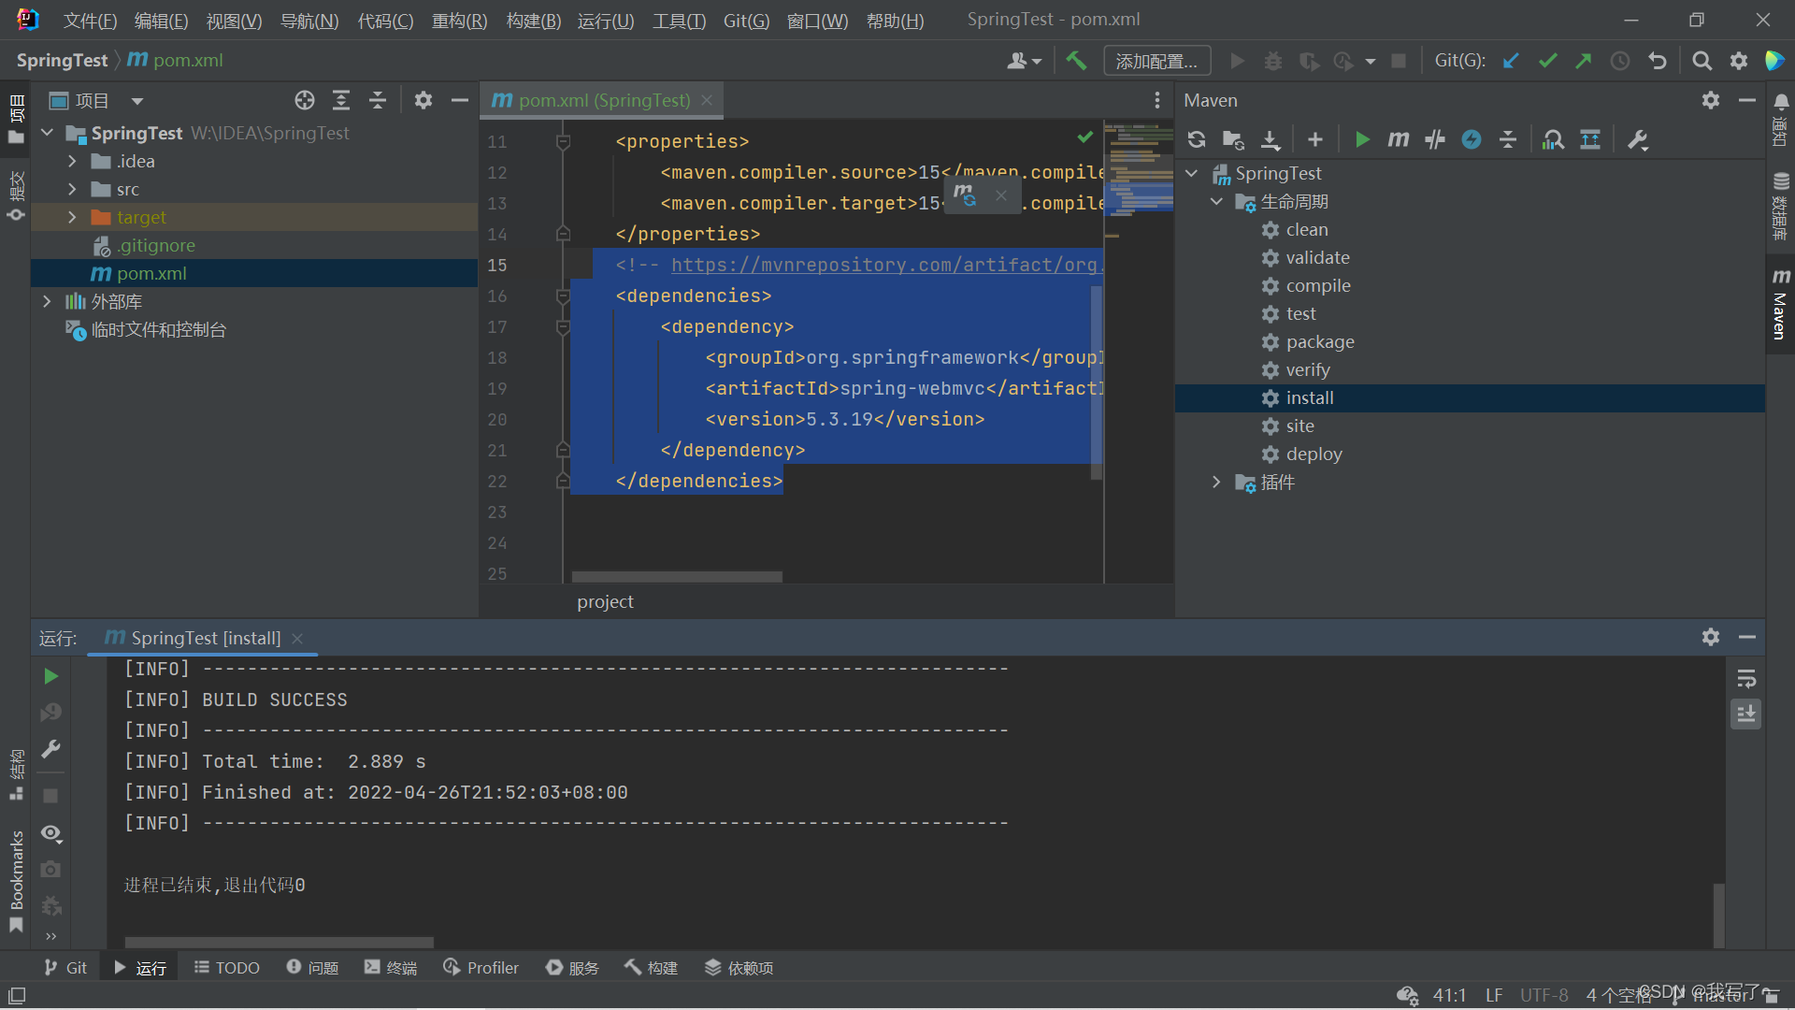Reload all Maven projects
Screen dimensions: 1795x1010
[x=1196, y=140]
